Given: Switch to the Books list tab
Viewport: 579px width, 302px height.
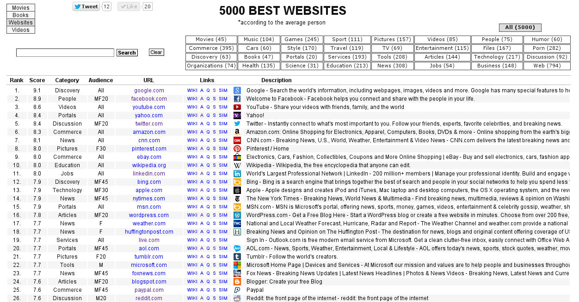Looking at the screenshot, I should tap(21, 15).
